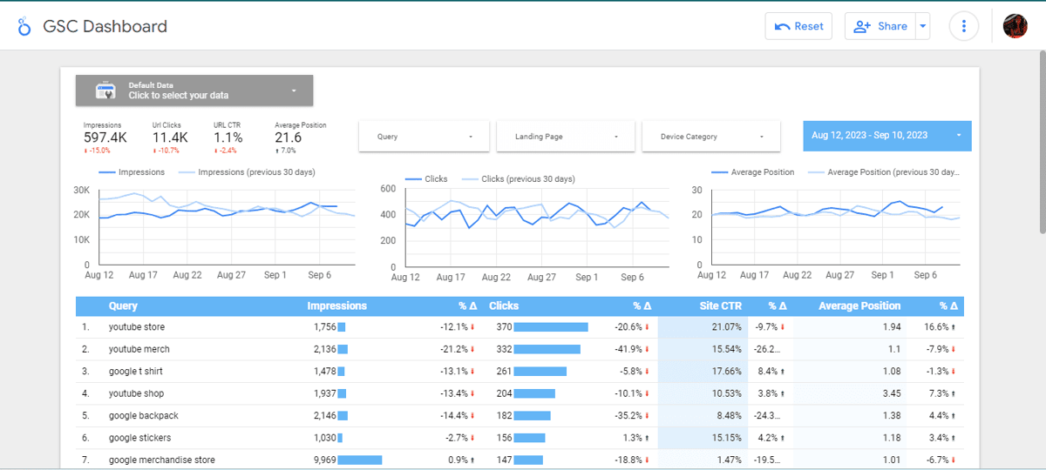Image resolution: width=1046 pixels, height=470 pixels.
Task: Click the GSC Dashboard report title
Action: (x=105, y=26)
